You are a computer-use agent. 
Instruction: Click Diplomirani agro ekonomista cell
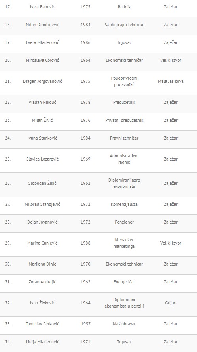(x=124, y=183)
